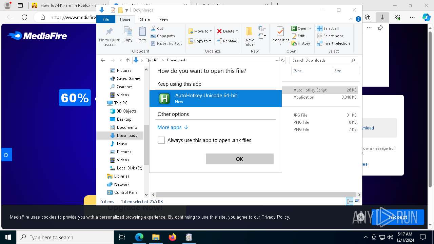This screenshot has width=434, height=244.
Task: Confirm with the OK button
Action: (x=239, y=159)
